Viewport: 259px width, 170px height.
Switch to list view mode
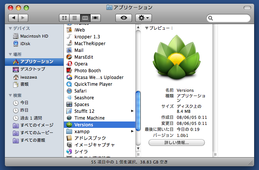pyautogui.click(x=75, y=18)
